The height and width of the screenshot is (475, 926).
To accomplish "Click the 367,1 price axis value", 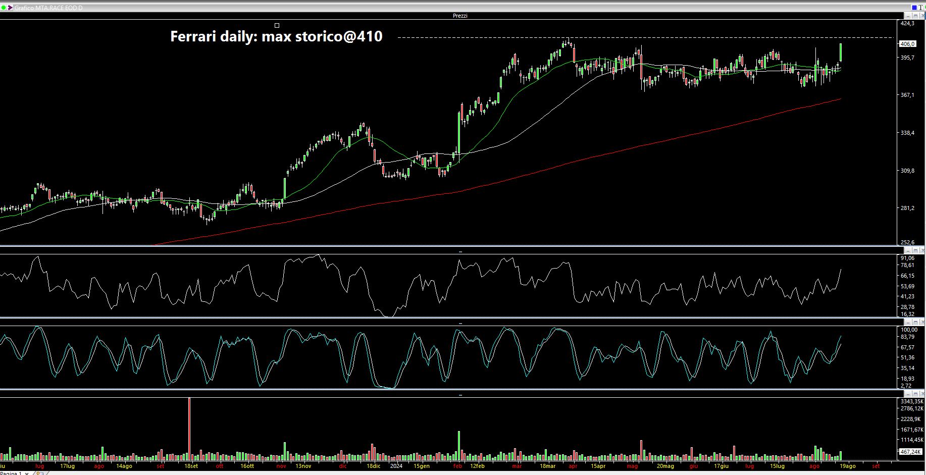I will (907, 95).
